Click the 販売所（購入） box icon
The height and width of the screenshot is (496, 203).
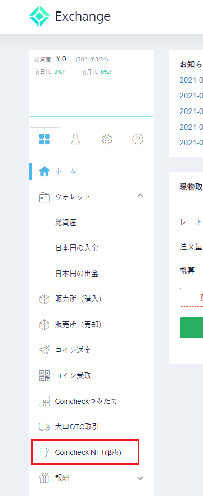pyautogui.click(x=45, y=299)
